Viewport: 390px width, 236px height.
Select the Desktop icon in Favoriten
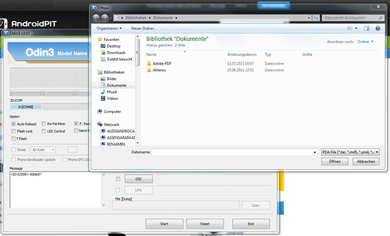click(103, 46)
